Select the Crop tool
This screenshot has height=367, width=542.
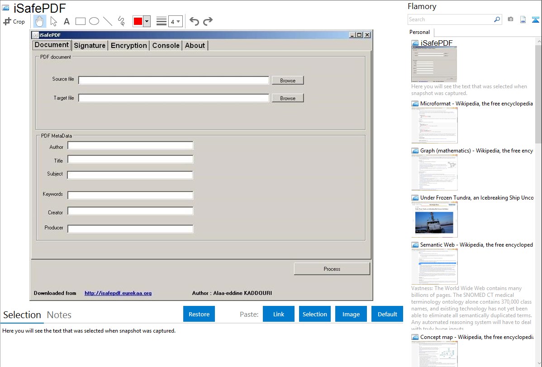14,21
